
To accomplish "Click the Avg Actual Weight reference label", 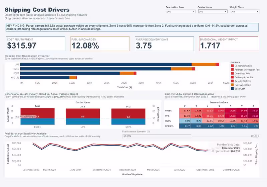I will [25, 116].
